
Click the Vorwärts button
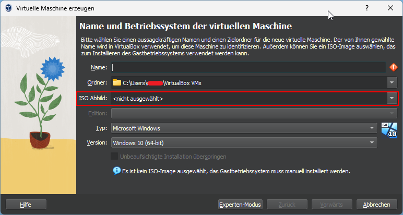(332, 204)
